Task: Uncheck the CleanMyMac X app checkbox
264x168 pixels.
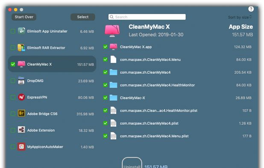Action: point(13,64)
